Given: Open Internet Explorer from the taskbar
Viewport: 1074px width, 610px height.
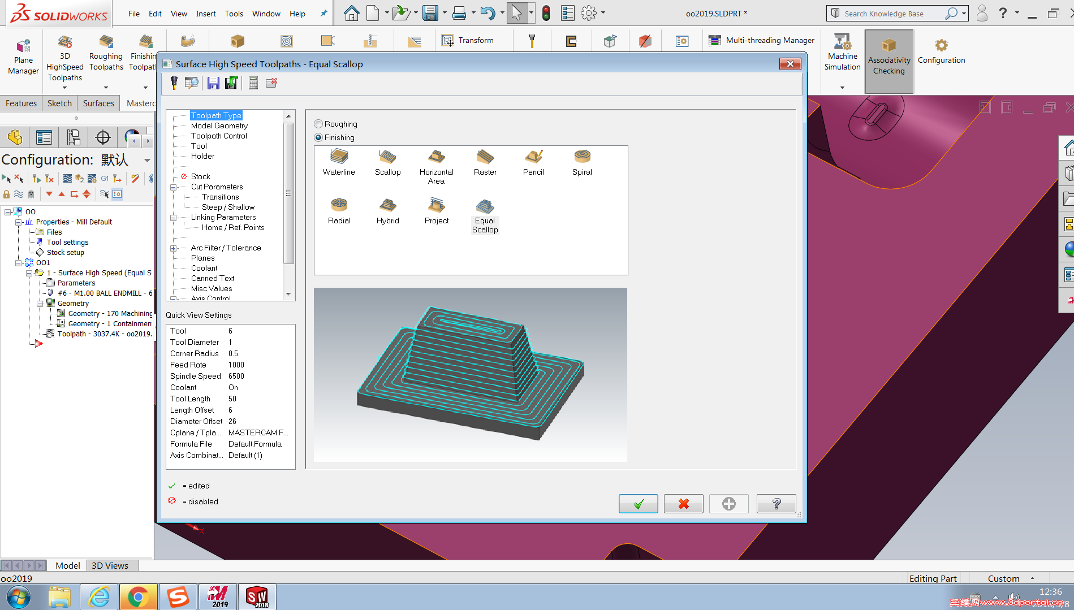Looking at the screenshot, I should pyautogui.click(x=99, y=597).
